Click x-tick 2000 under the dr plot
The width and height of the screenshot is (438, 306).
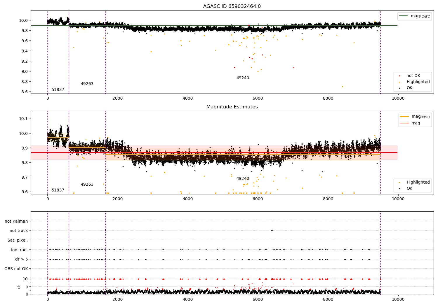(x=118, y=300)
